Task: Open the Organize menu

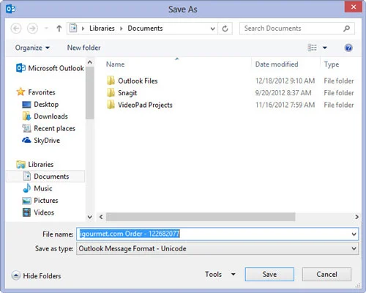Action: 32,48
